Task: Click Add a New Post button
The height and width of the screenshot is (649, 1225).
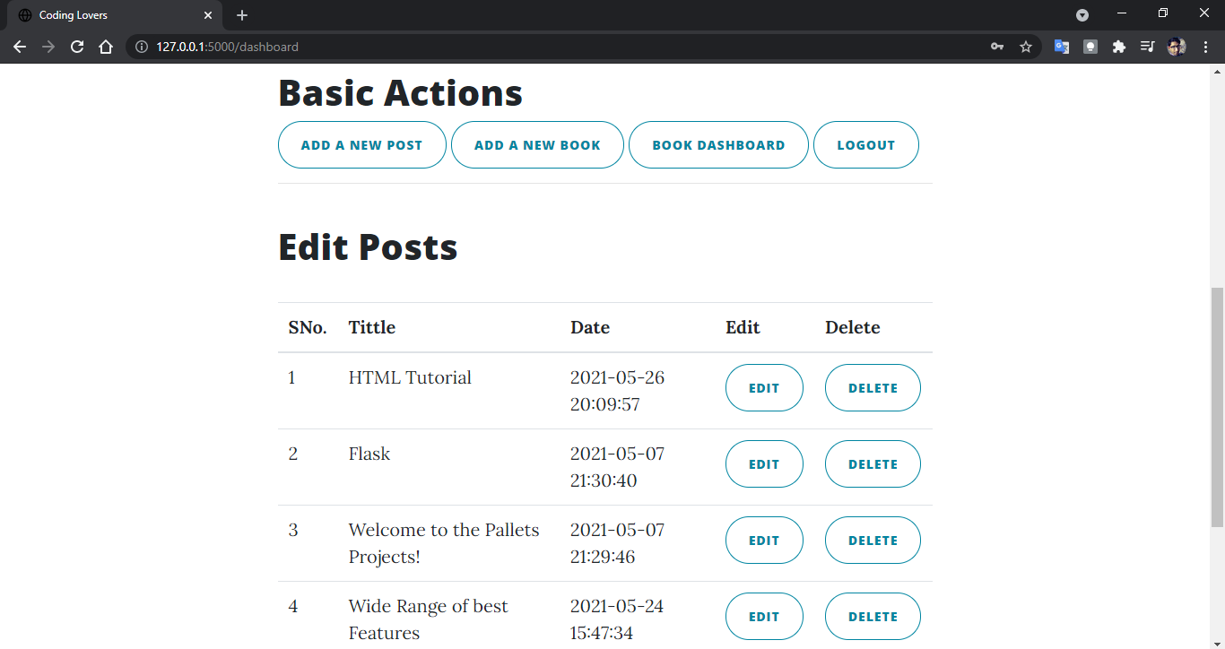Action: (362, 144)
